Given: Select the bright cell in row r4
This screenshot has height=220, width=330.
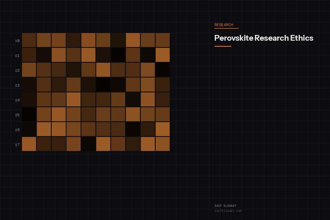Looking at the screenshot, I should (x=73, y=100).
